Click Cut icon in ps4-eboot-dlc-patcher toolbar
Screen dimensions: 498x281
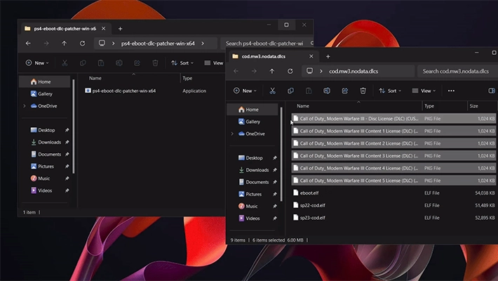click(65, 63)
